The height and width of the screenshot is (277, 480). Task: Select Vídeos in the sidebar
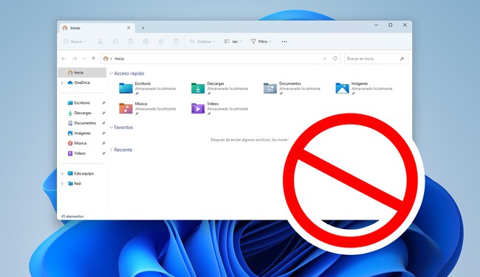click(80, 153)
